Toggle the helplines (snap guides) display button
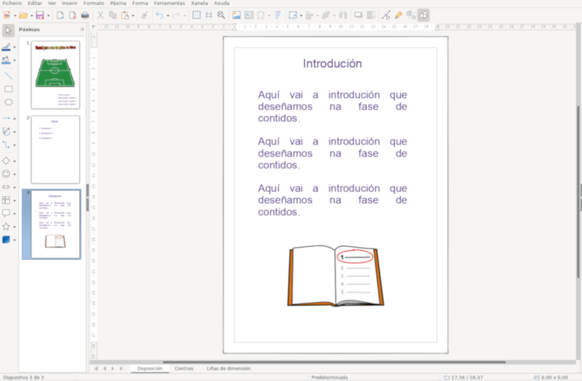Image resolution: width=582 pixels, height=381 pixels. click(x=209, y=15)
